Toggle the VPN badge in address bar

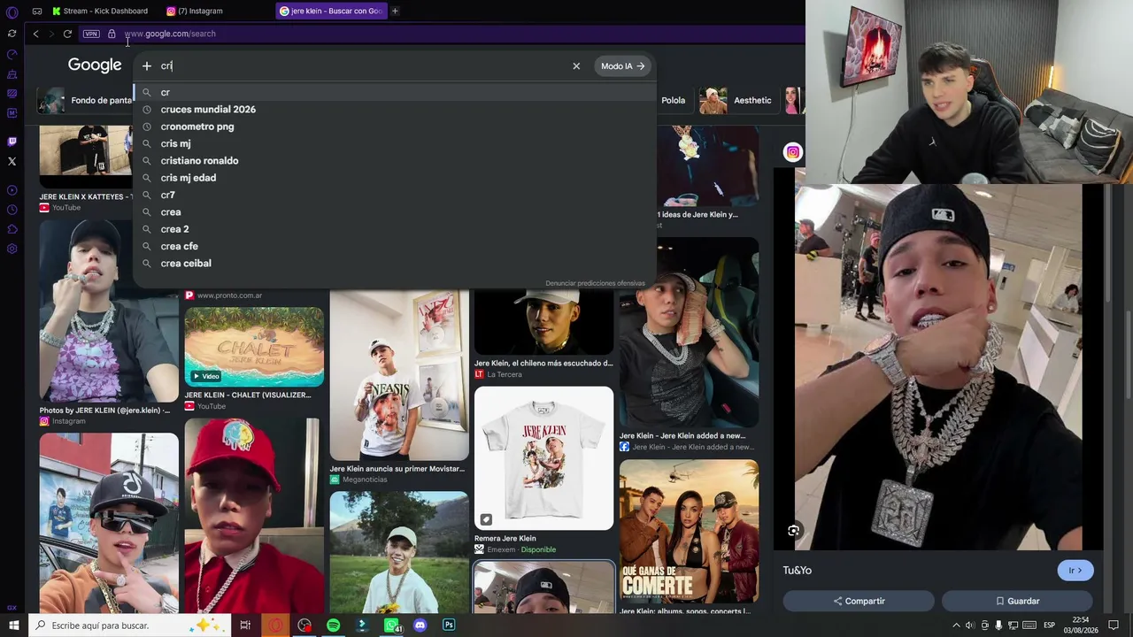click(x=91, y=34)
